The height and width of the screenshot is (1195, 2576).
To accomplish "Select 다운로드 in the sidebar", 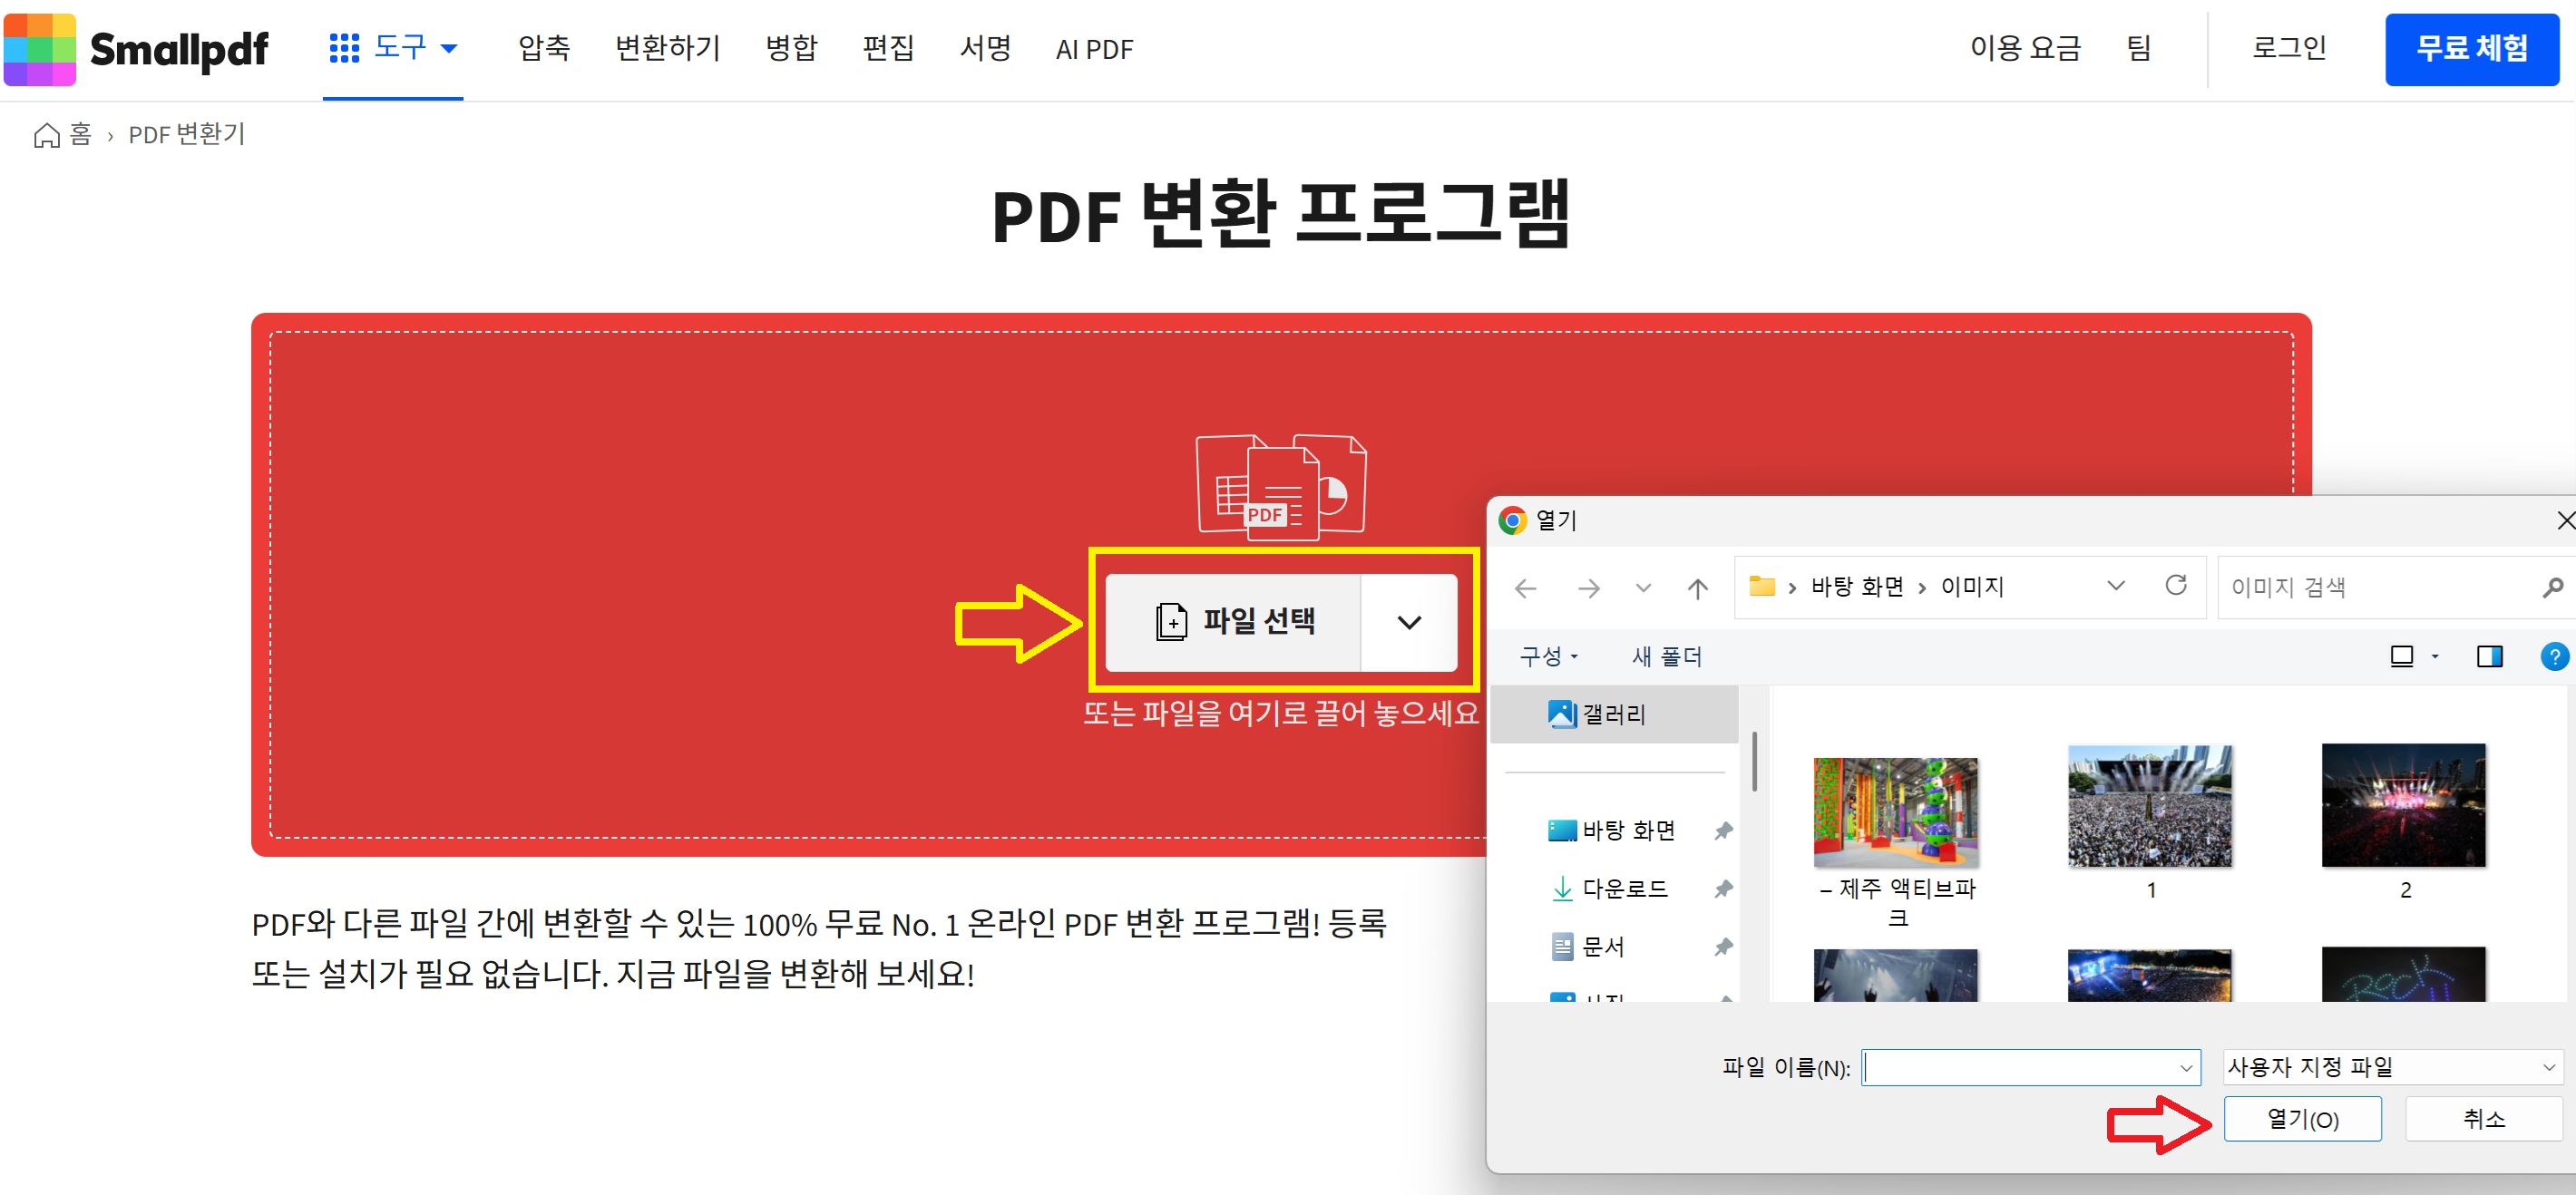I will pos(1623,889).
